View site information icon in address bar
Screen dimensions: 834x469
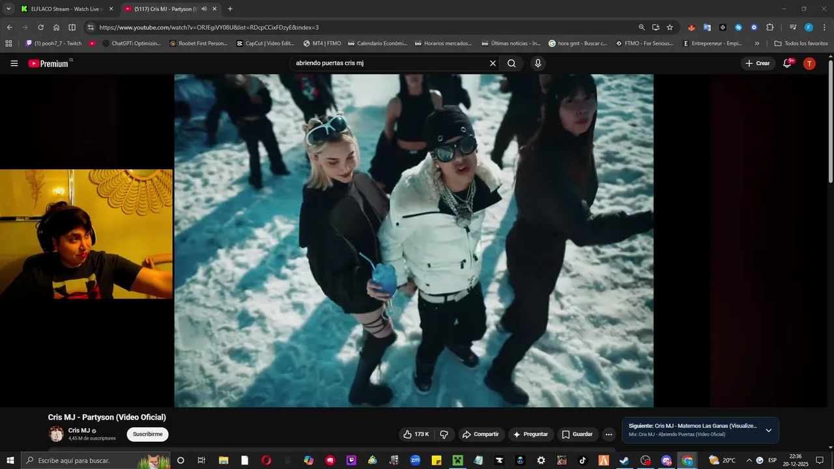(x=91, y=27)
